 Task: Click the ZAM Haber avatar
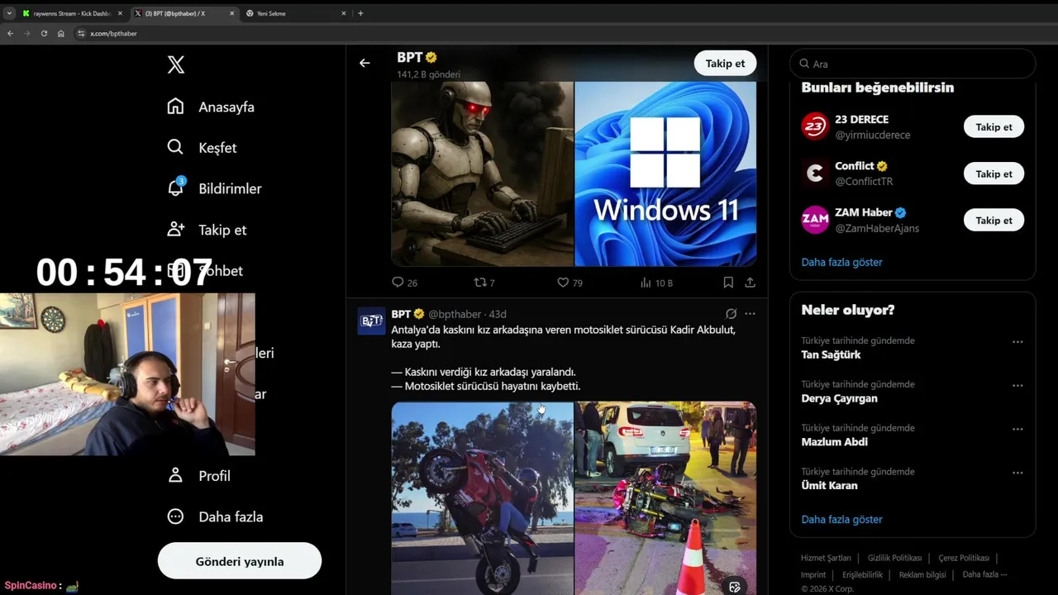click(x=815, y=220)
